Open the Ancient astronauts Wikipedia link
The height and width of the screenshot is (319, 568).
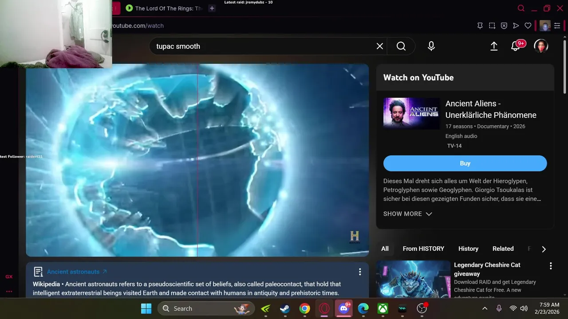pos(77,272)
